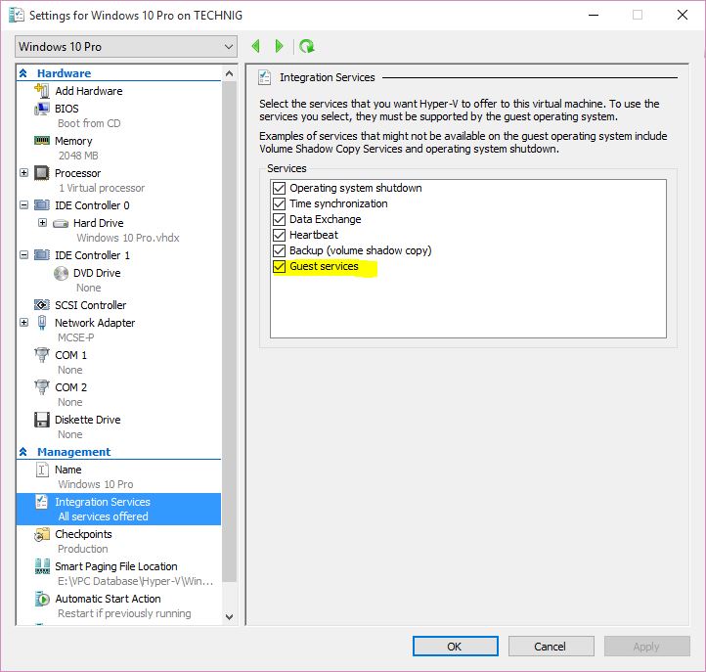This screenshot has width=706, height=672.
Task: Minimize the settings window
Action: 594,15
